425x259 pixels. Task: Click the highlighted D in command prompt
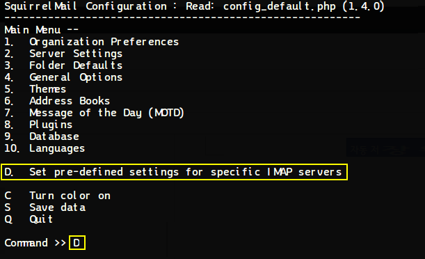(x=77, y=243)
